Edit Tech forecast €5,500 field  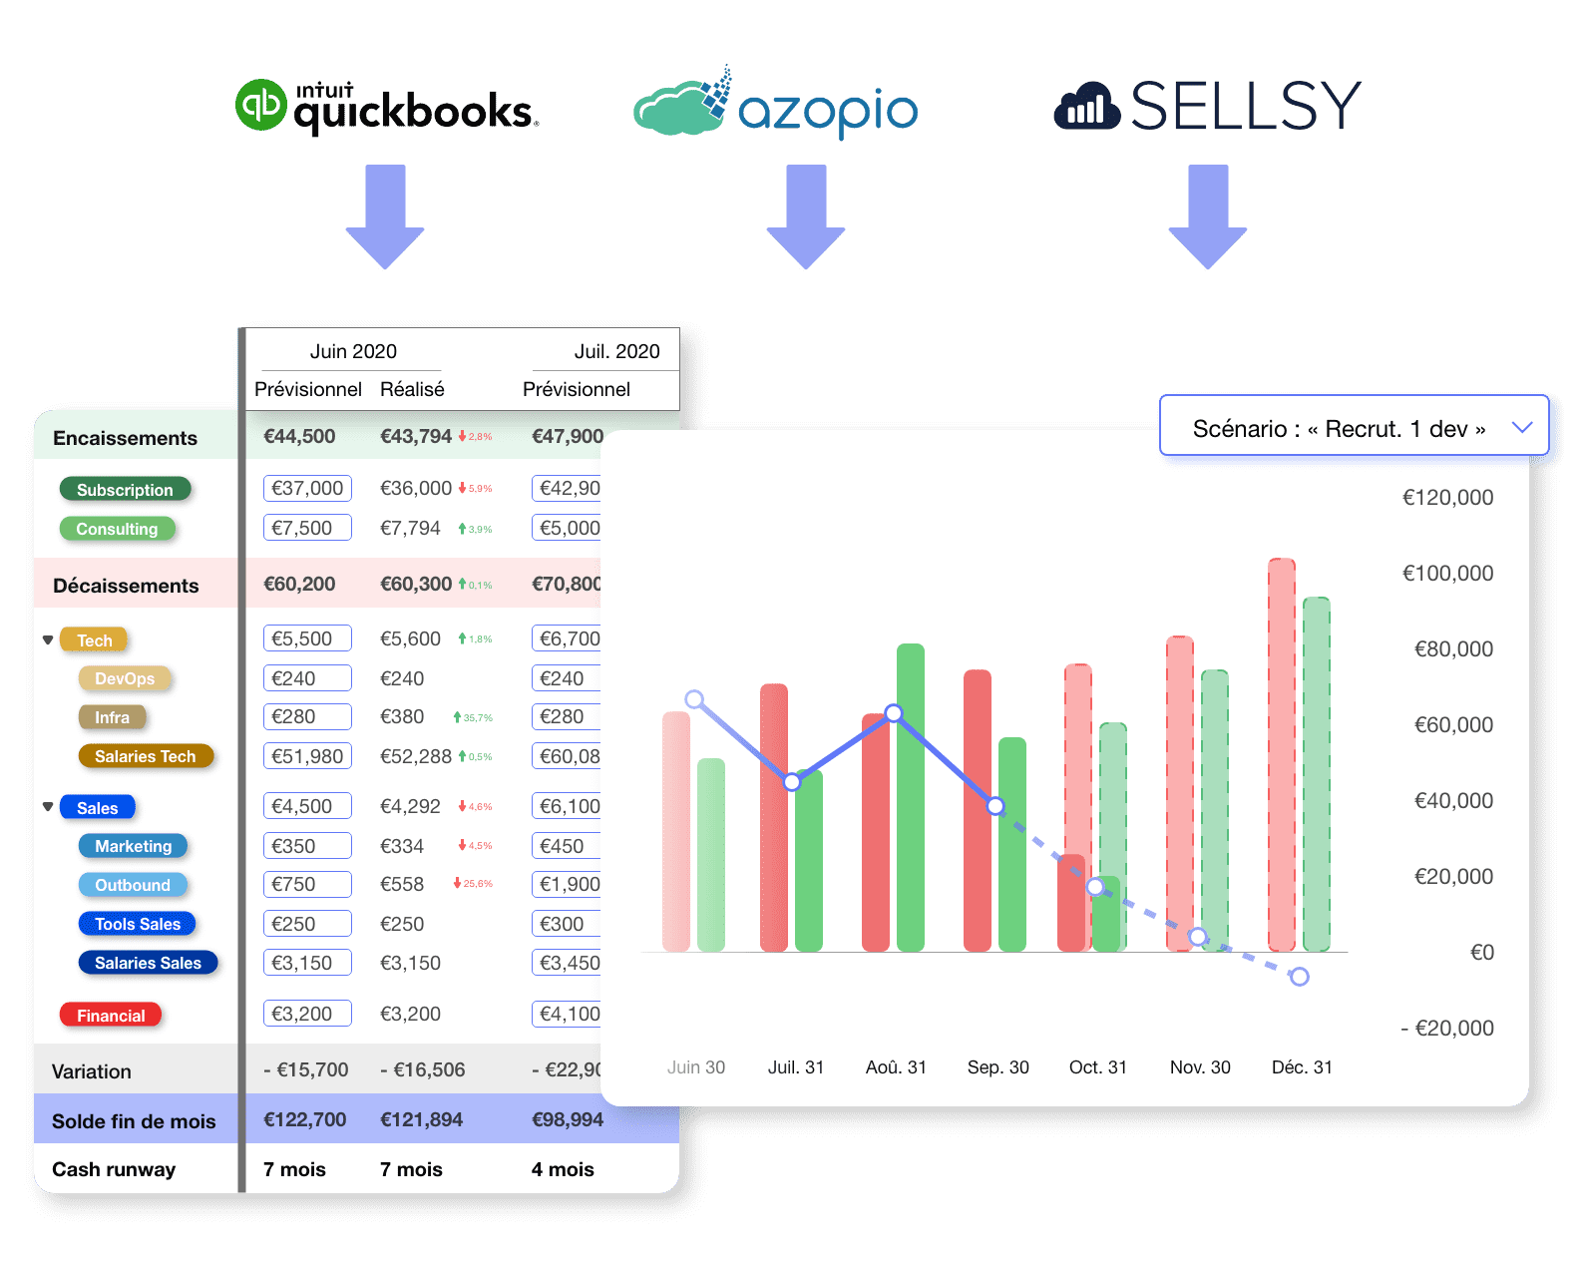tap(307, 638)
